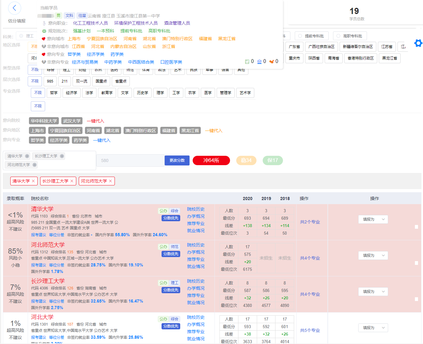This screenshot has height=344, width=423.
Task: Select 国重点 level filter
Action: pos(101,81)
